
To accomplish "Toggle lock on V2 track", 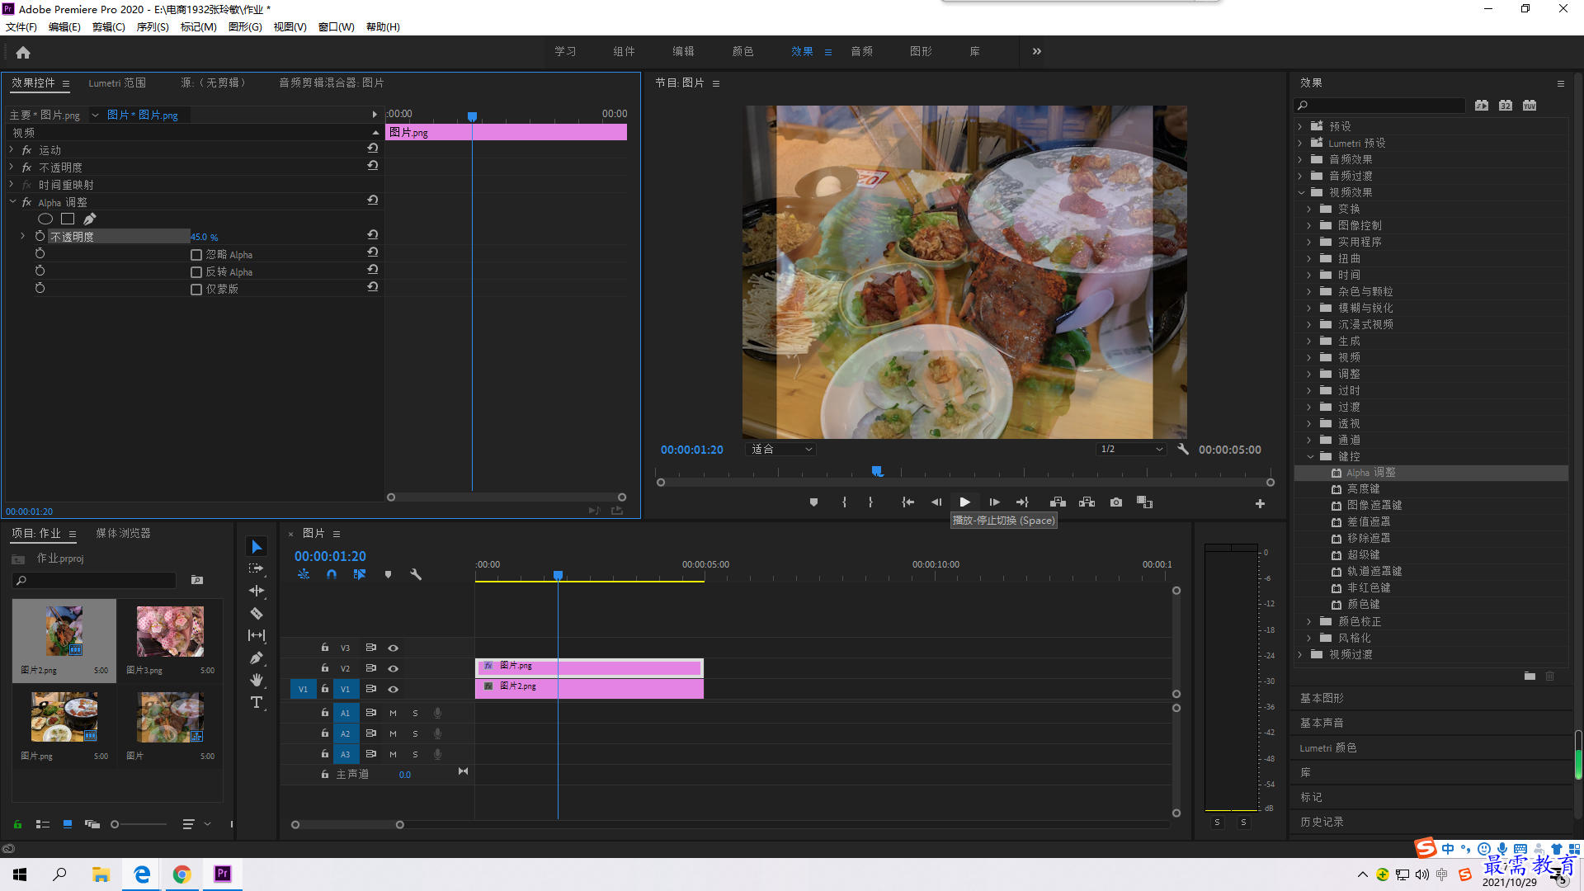I will pyautogui.click(x=325, y=668).
